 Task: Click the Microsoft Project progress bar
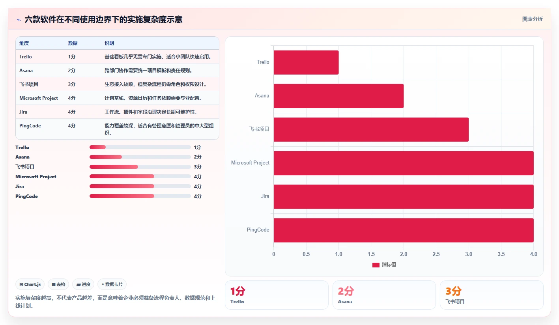click(140, 177)
